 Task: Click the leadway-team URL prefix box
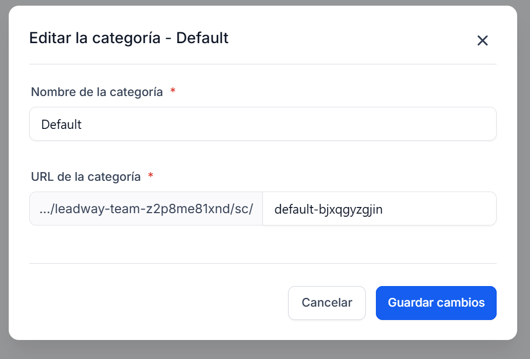[x=146, y=209]
